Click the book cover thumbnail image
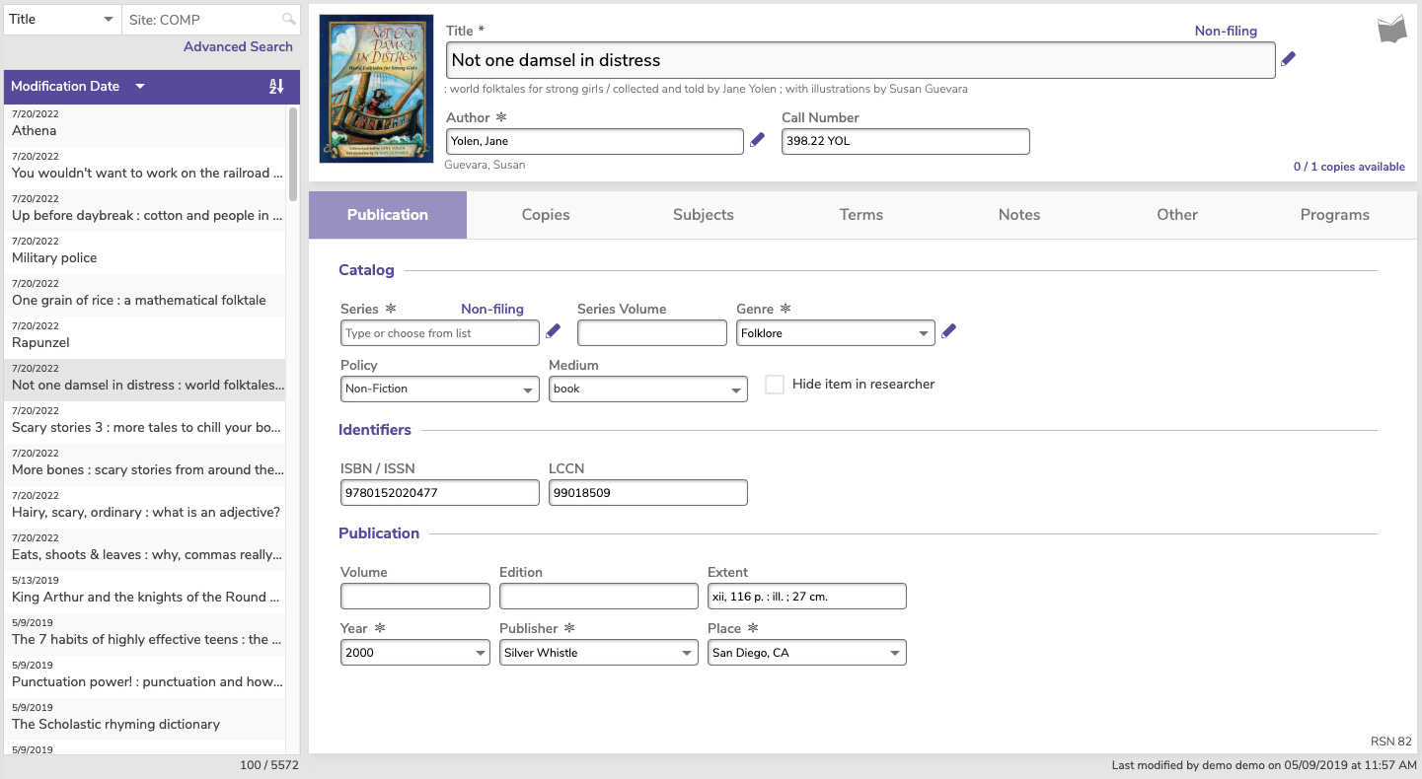Viewport: 1422px width, 779px height. click(376, 89)
